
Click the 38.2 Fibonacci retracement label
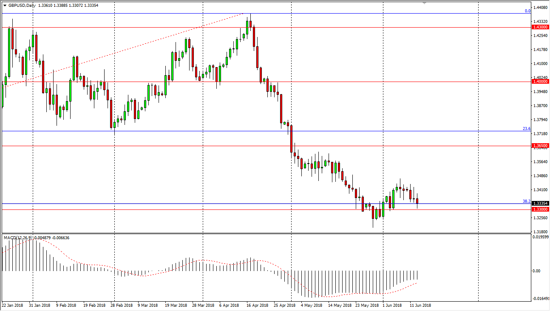tap(526, 201)
